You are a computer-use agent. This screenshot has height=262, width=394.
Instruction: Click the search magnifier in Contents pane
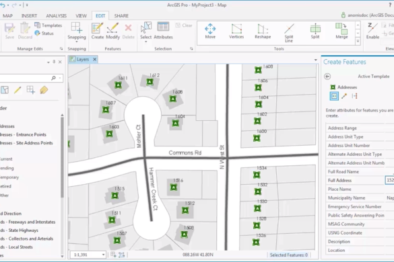click(53, 78)
